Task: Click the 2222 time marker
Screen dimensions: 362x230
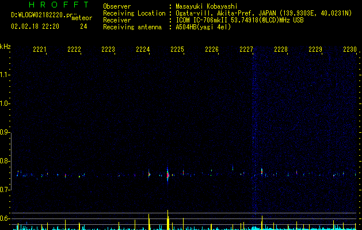Action: click(74, 49)
